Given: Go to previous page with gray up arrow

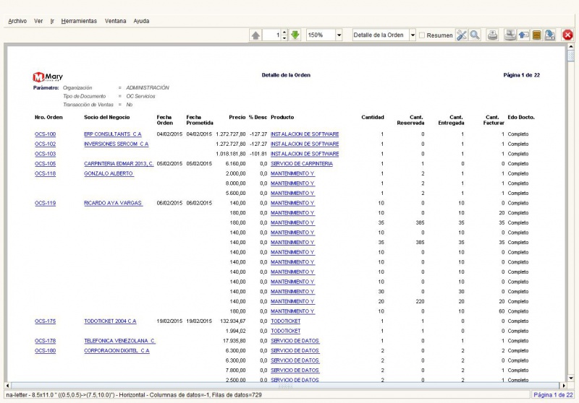Looking at the screenshot, I should 255,35.
